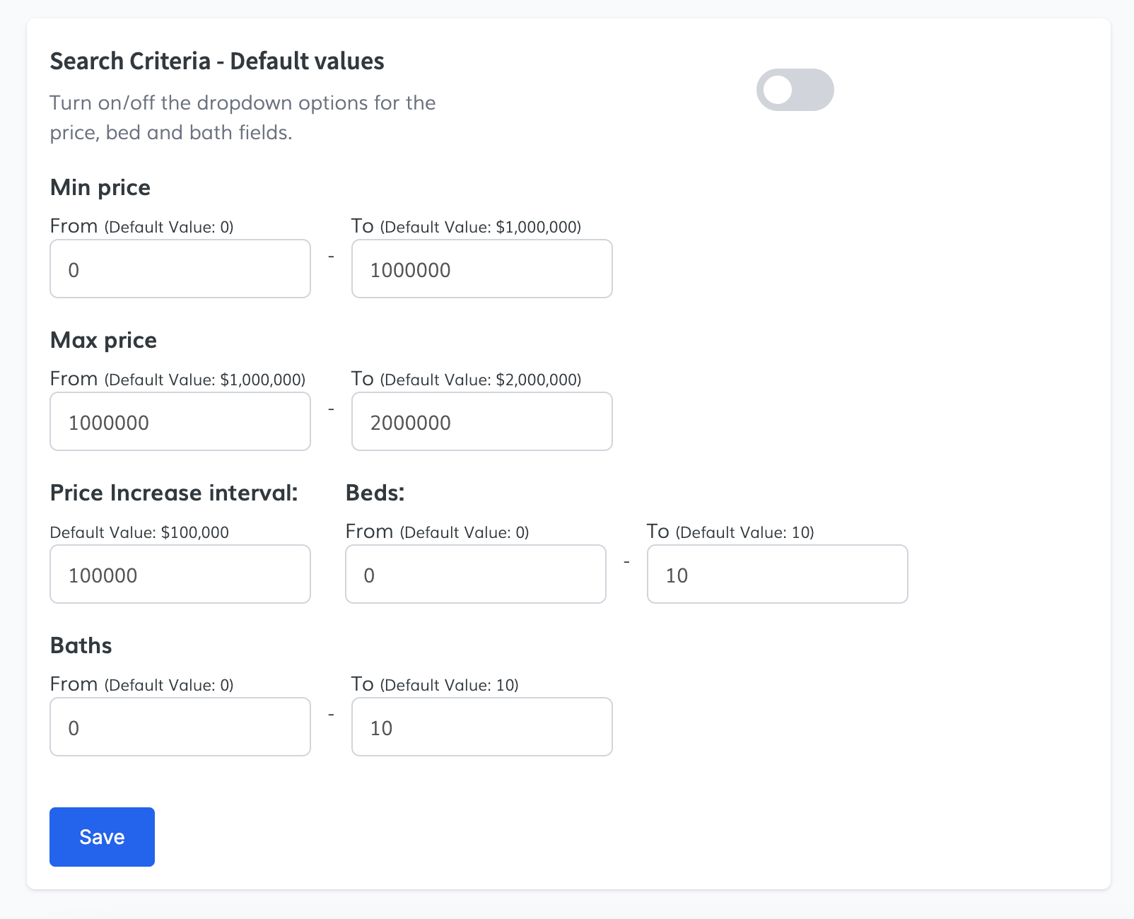Click the Max price To field
Image resolution: width=1134 pixels, height=919 pixels.
point(481,422)
